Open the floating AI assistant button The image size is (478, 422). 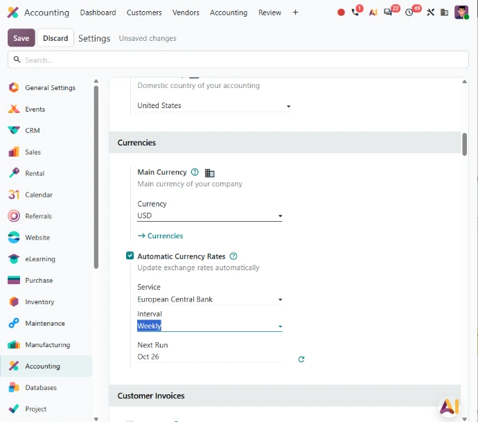449,406
